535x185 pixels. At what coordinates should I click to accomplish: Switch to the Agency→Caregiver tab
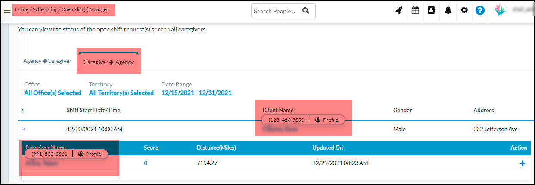[47, 61]
